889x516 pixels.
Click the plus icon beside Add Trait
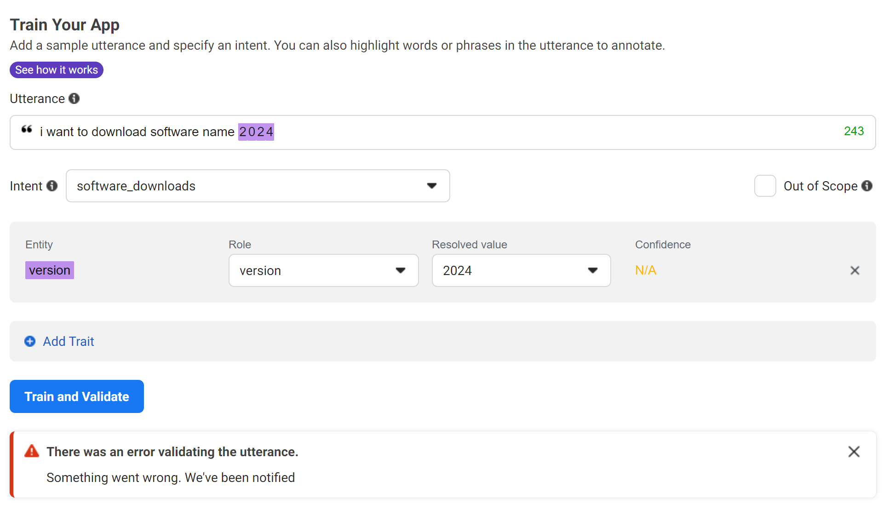pyautogui.click(x=29, y=341)
